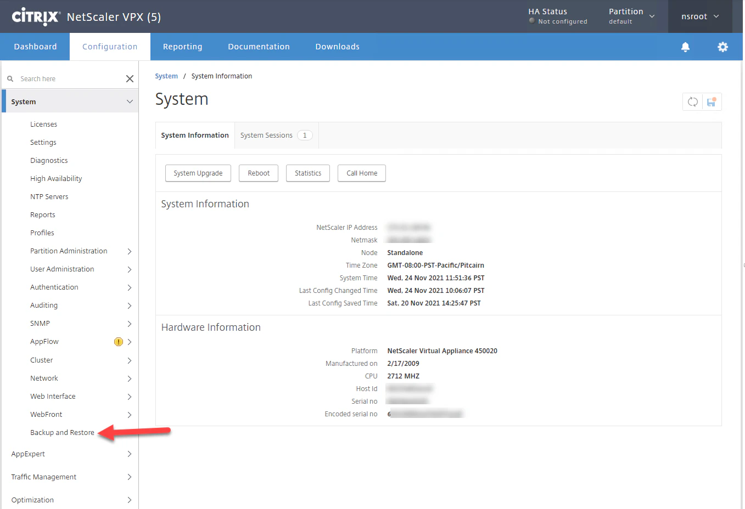
Task: Go to the Reporting tab
Action: pyautogui.click(x=182, y=47)
